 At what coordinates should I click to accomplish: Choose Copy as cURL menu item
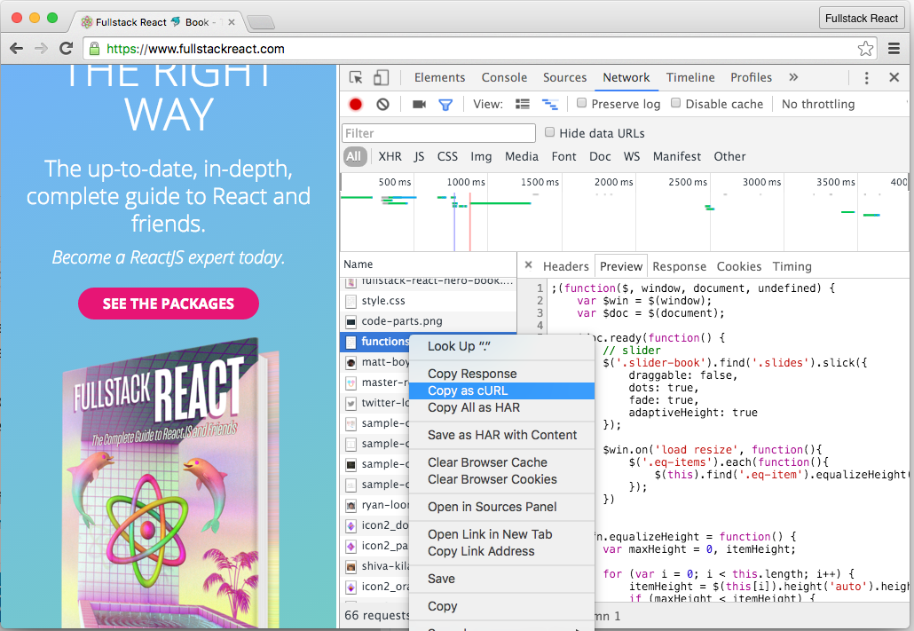501,390
